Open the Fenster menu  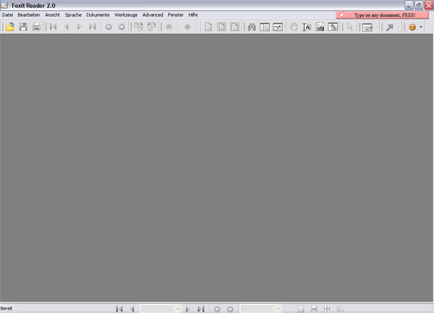[x=176, y=15]
